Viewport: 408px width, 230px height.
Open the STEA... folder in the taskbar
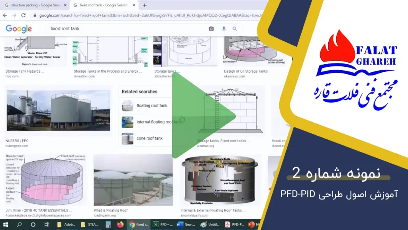90,224
